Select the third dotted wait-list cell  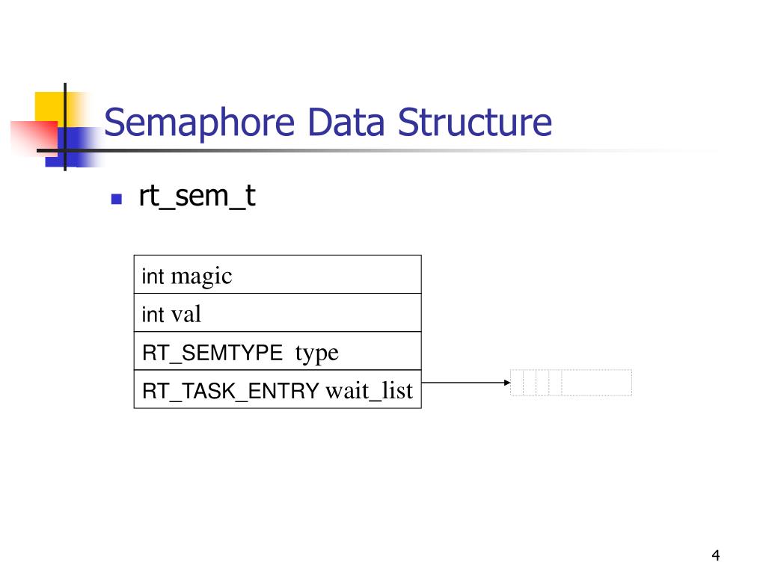[x=542, y=383]
